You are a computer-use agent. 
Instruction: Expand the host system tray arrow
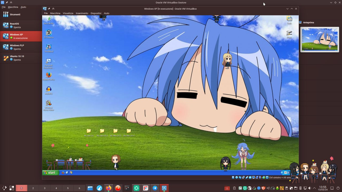[x=314, y=188]
